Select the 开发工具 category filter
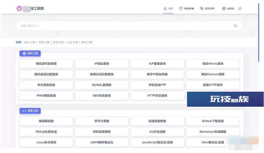Viewport: 264px width, 153px height. 44,42
